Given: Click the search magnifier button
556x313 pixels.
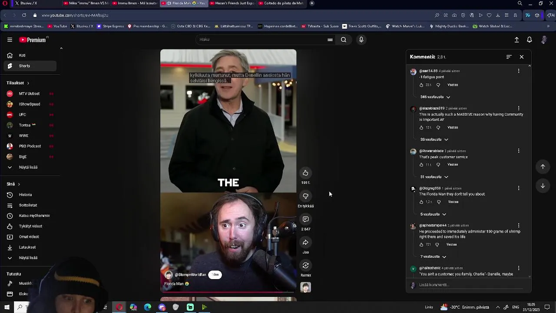Looking at the screenshot, I should tap(344, 40).
